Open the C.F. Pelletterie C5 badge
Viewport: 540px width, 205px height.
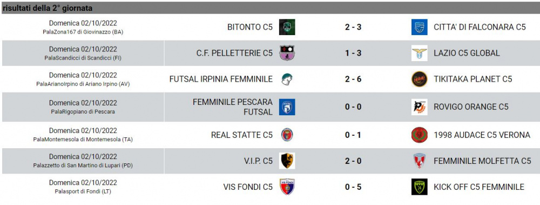pyautogui.click(x=287, y=53)
